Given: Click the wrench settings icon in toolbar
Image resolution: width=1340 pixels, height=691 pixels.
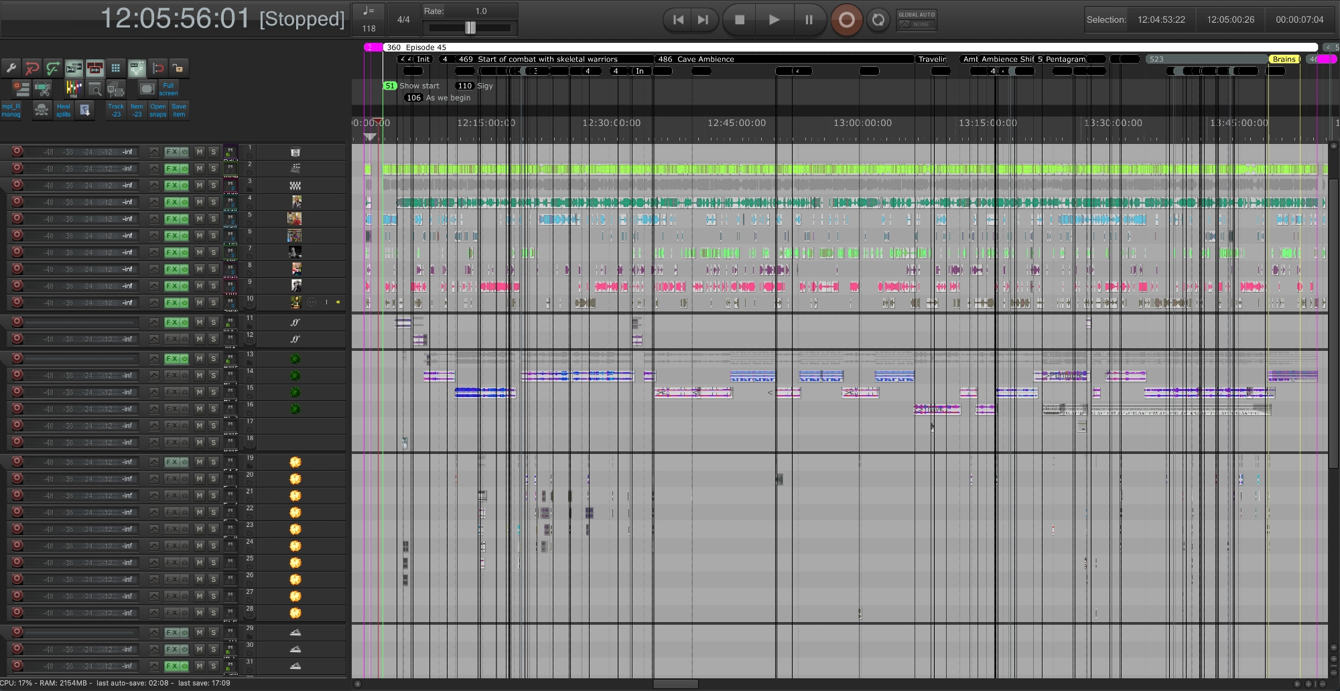Looking at the screenshot, I should point(11,68).
